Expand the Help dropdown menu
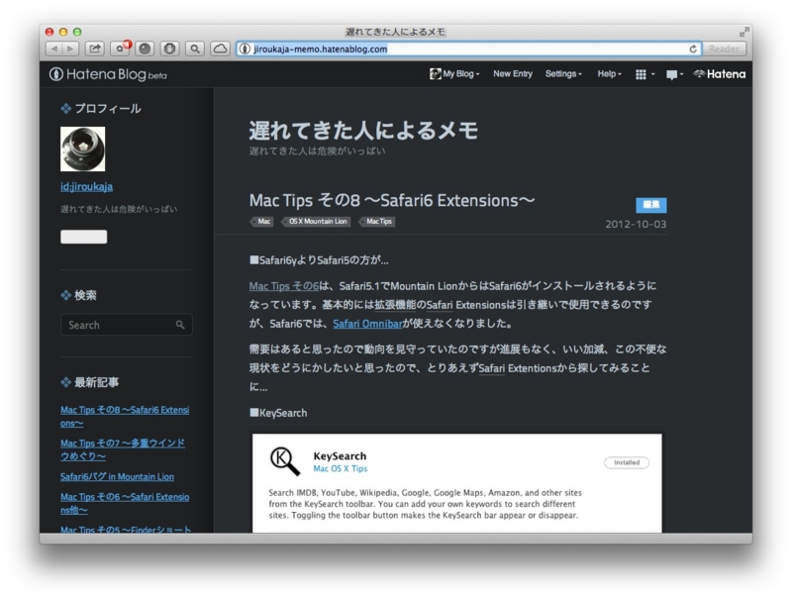The width and height of the screenshot is (792, 599). (x=609, y=73)
